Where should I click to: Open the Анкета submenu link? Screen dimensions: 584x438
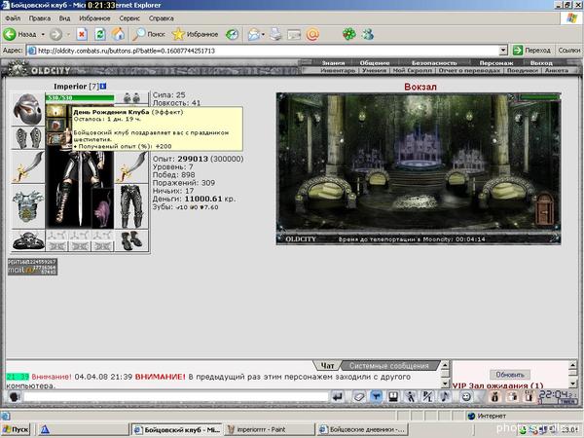click(557, 70)
